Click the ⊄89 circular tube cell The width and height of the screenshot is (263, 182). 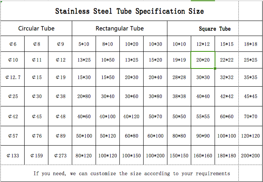[60, 136]
